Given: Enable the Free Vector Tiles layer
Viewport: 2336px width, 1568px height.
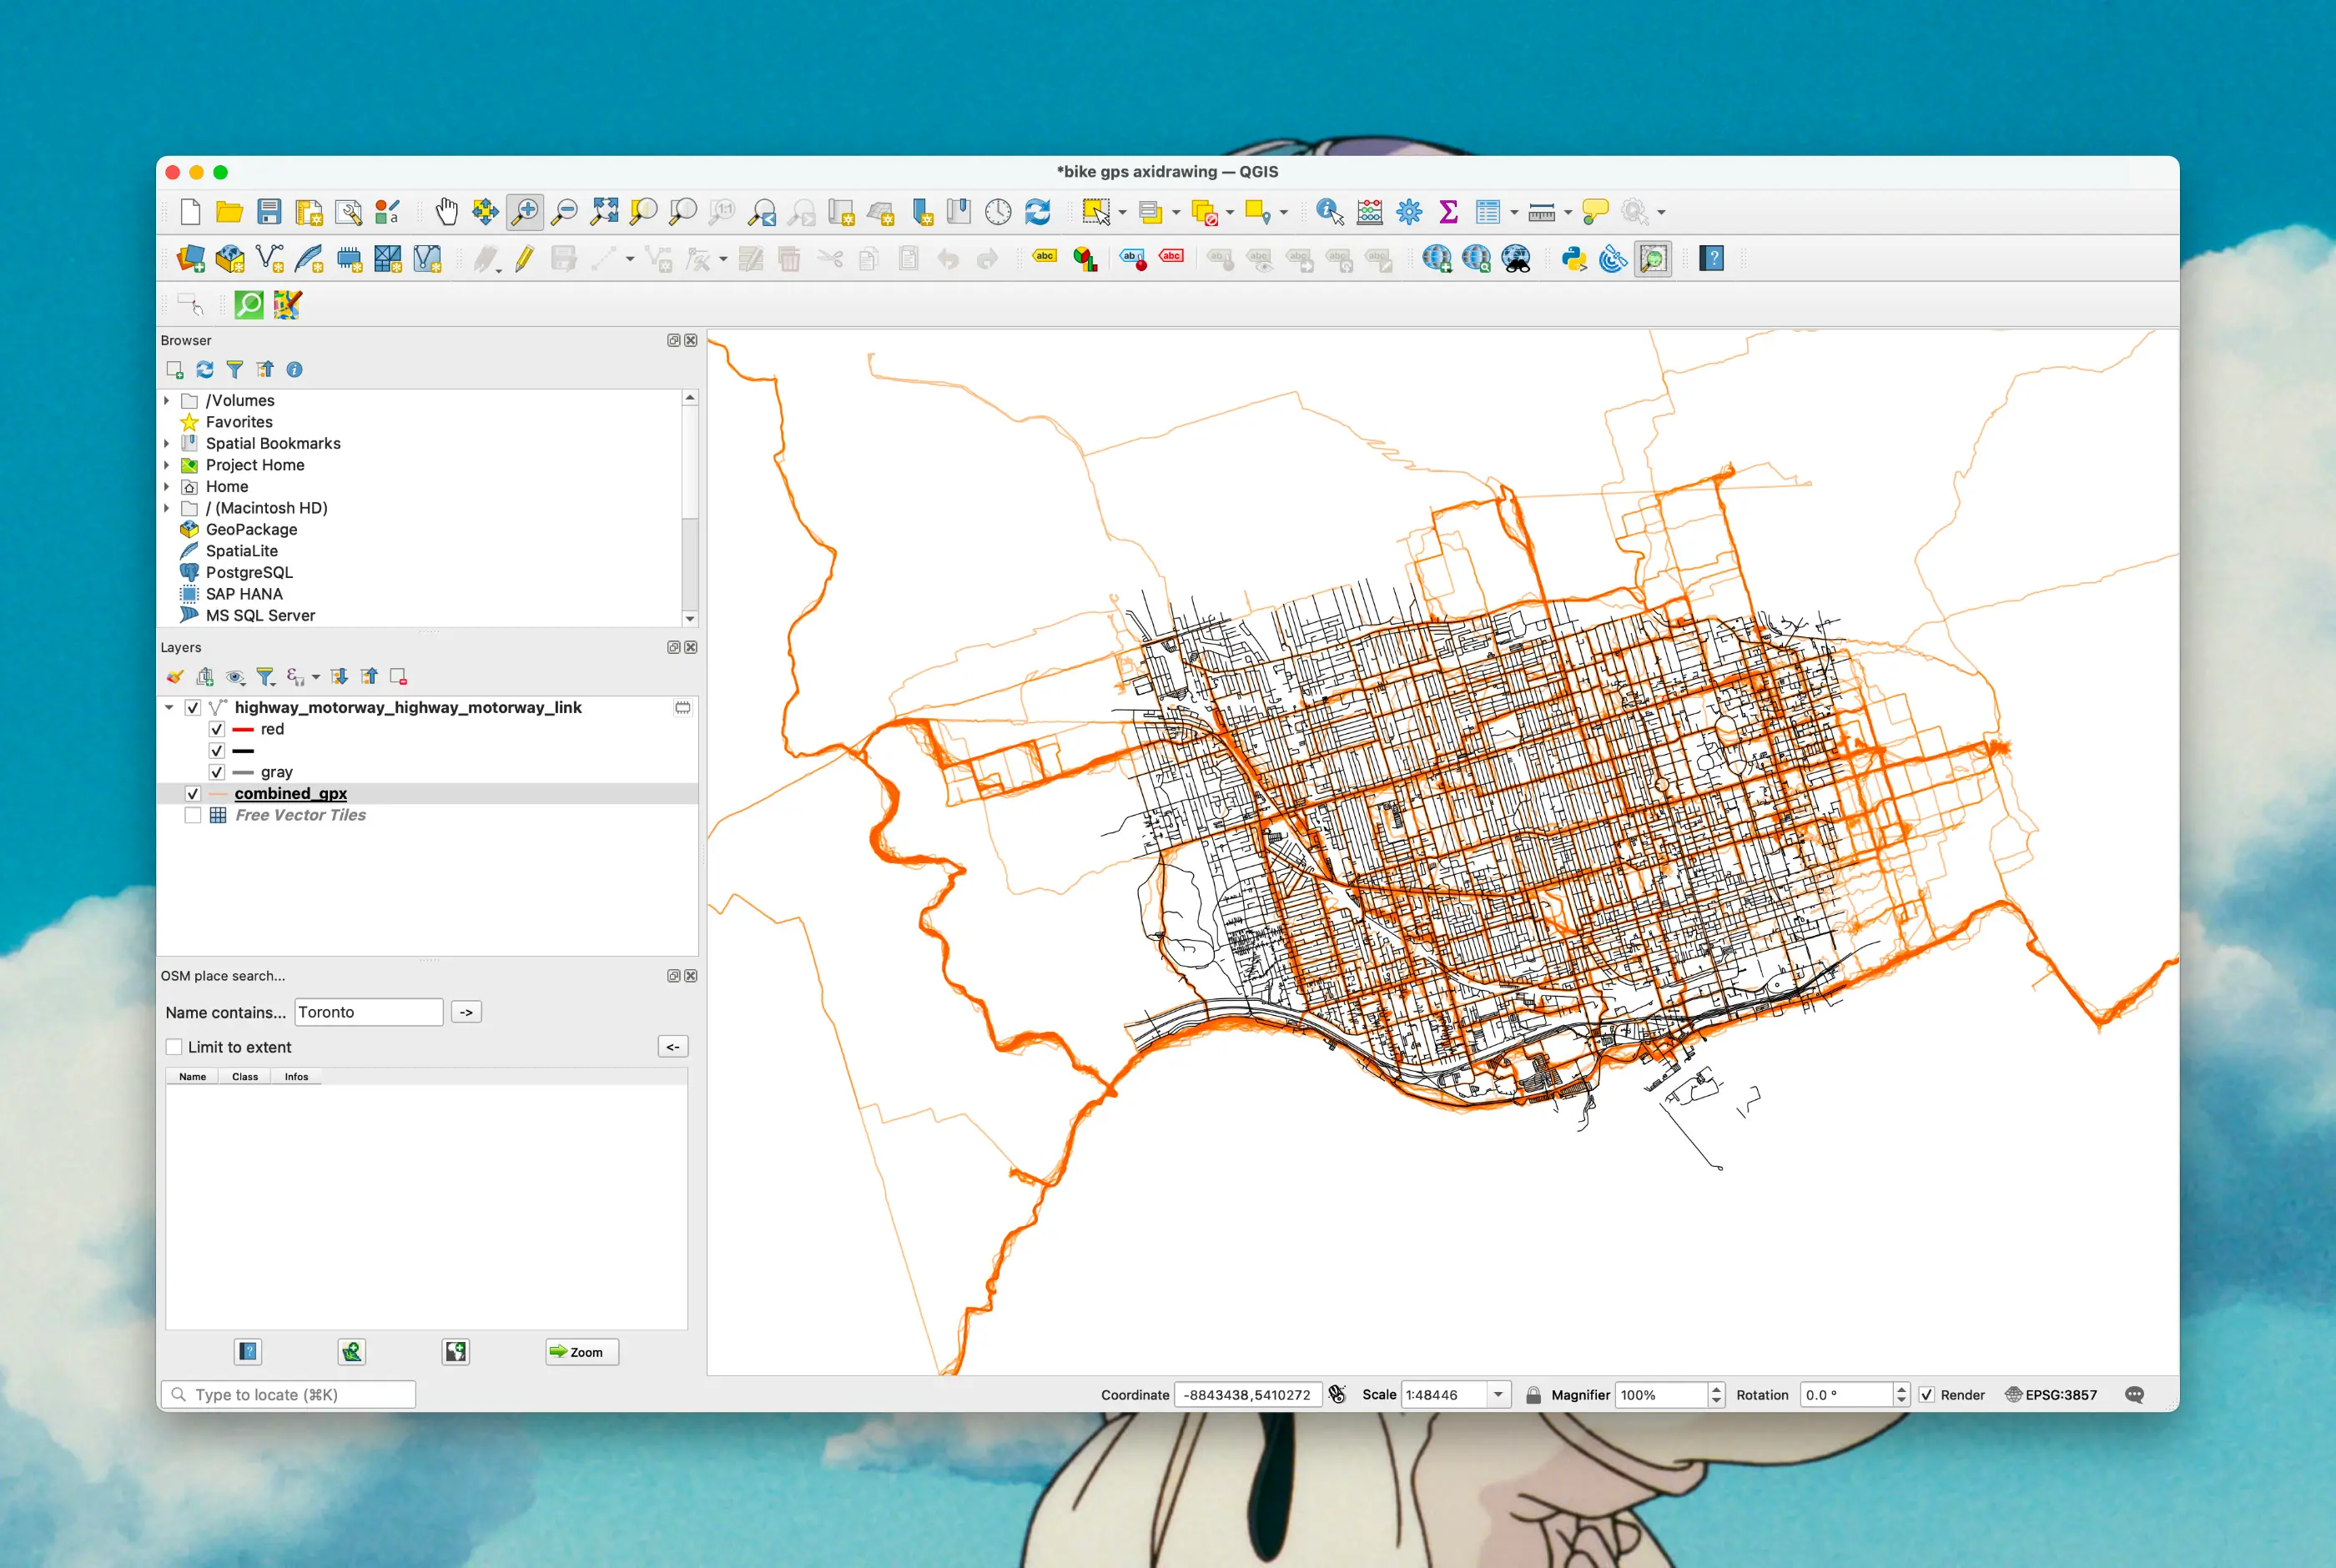Looking at the screenshot, I should click(x=193, y=815).
